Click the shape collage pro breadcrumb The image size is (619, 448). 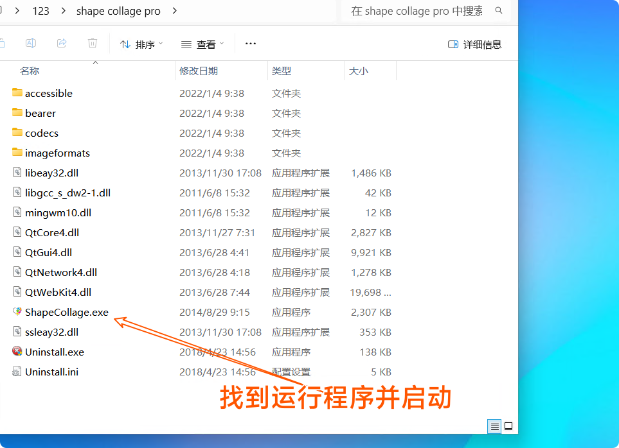pos(118,11)
